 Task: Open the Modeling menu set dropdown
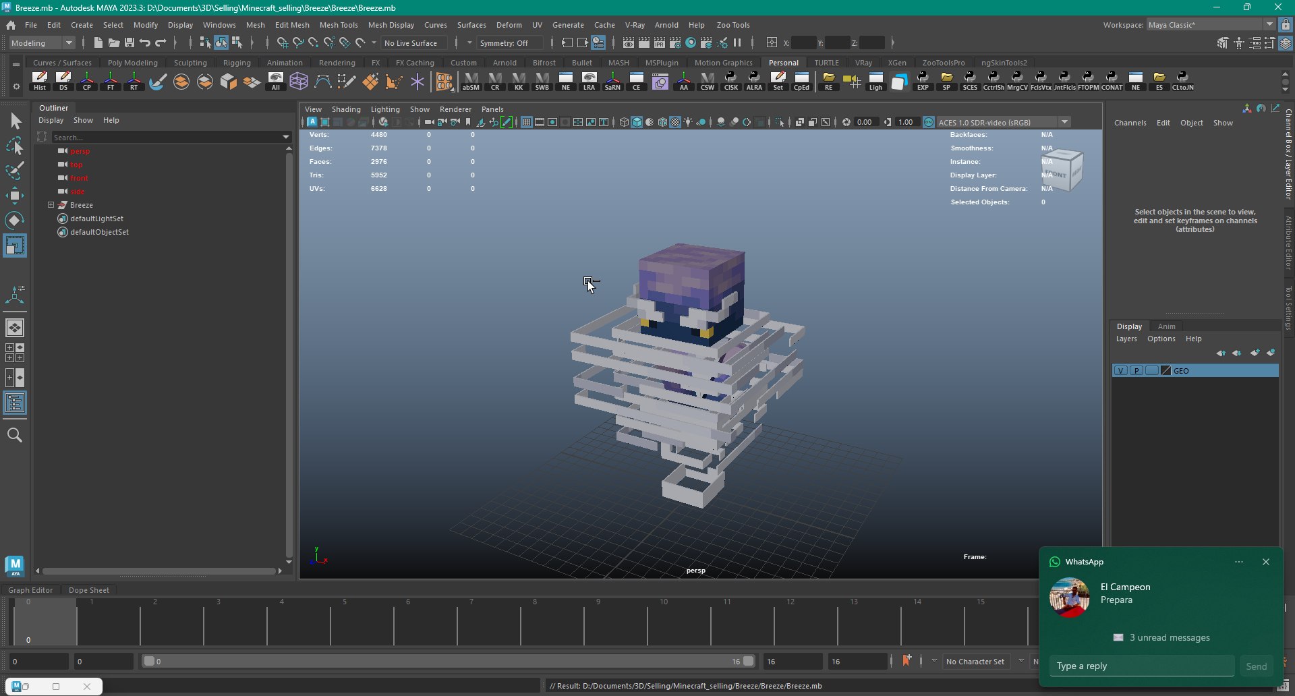(42, 42)
